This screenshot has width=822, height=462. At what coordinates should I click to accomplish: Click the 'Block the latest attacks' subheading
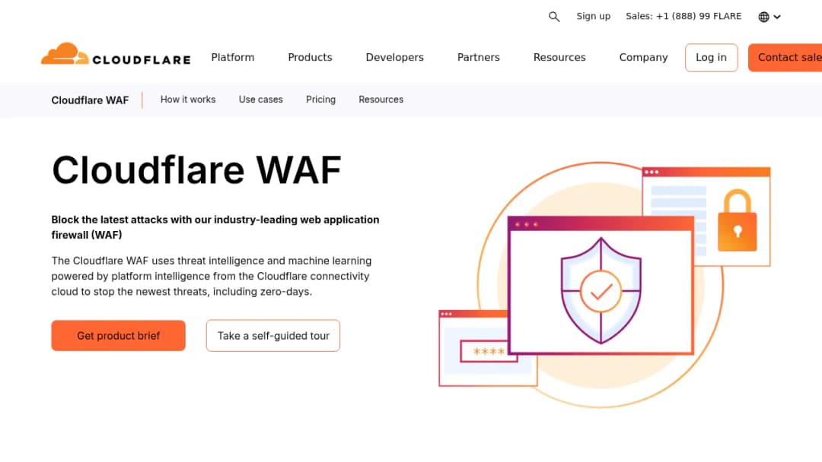[x=215, y=227]
